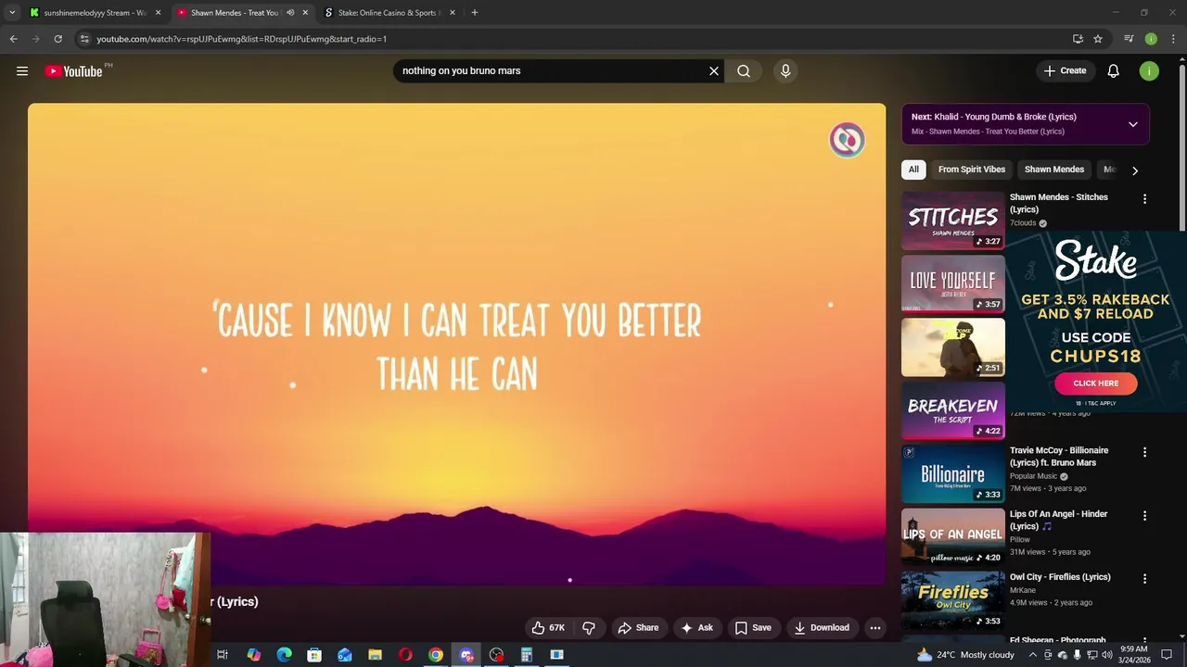The image size is (1187, 667).
Task: Open the weather widget Mostly cloudy
Action: coord(964,655)
